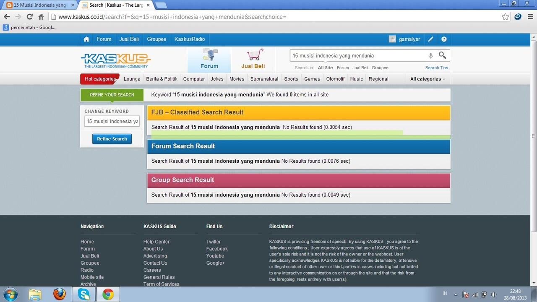
Task: Open Chrome from the taskbar
Action: click(x=108, y=294)
